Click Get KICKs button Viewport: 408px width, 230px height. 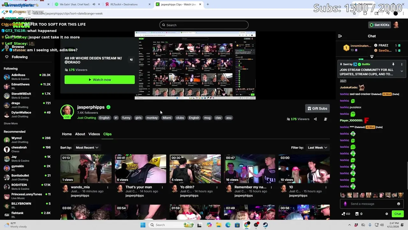(x=379, y=25)
